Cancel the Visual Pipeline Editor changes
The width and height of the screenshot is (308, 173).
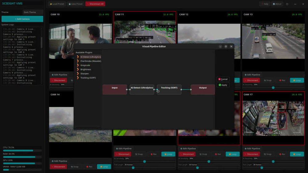click(223, 79)
